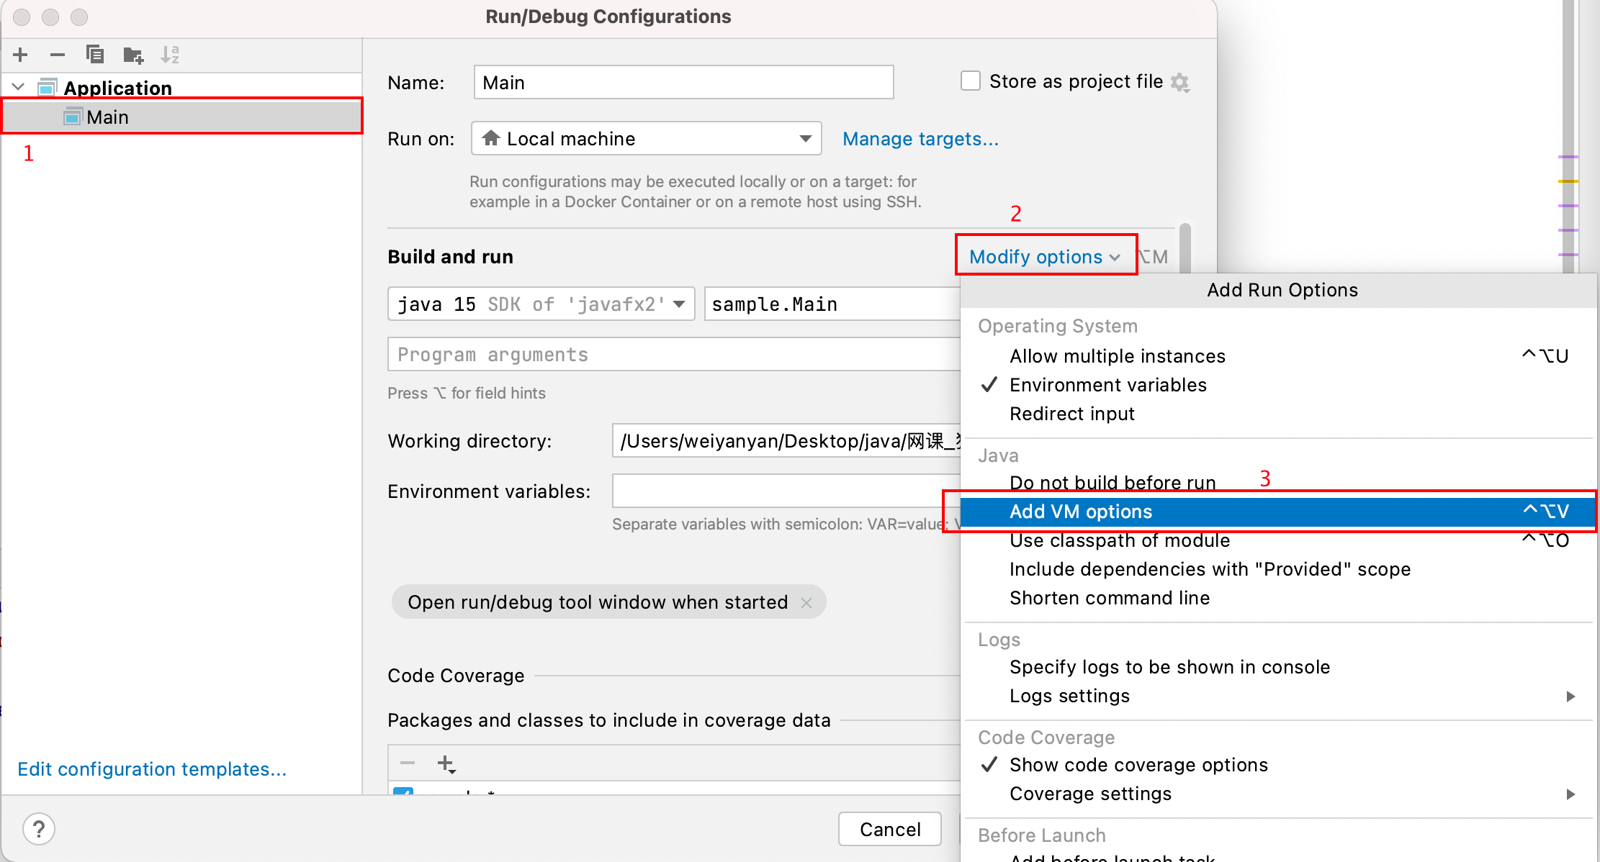The height and width of the screenshot is (862, 1600).
Task: Click the Program arguments input field
Action: (x=673, y=354)
